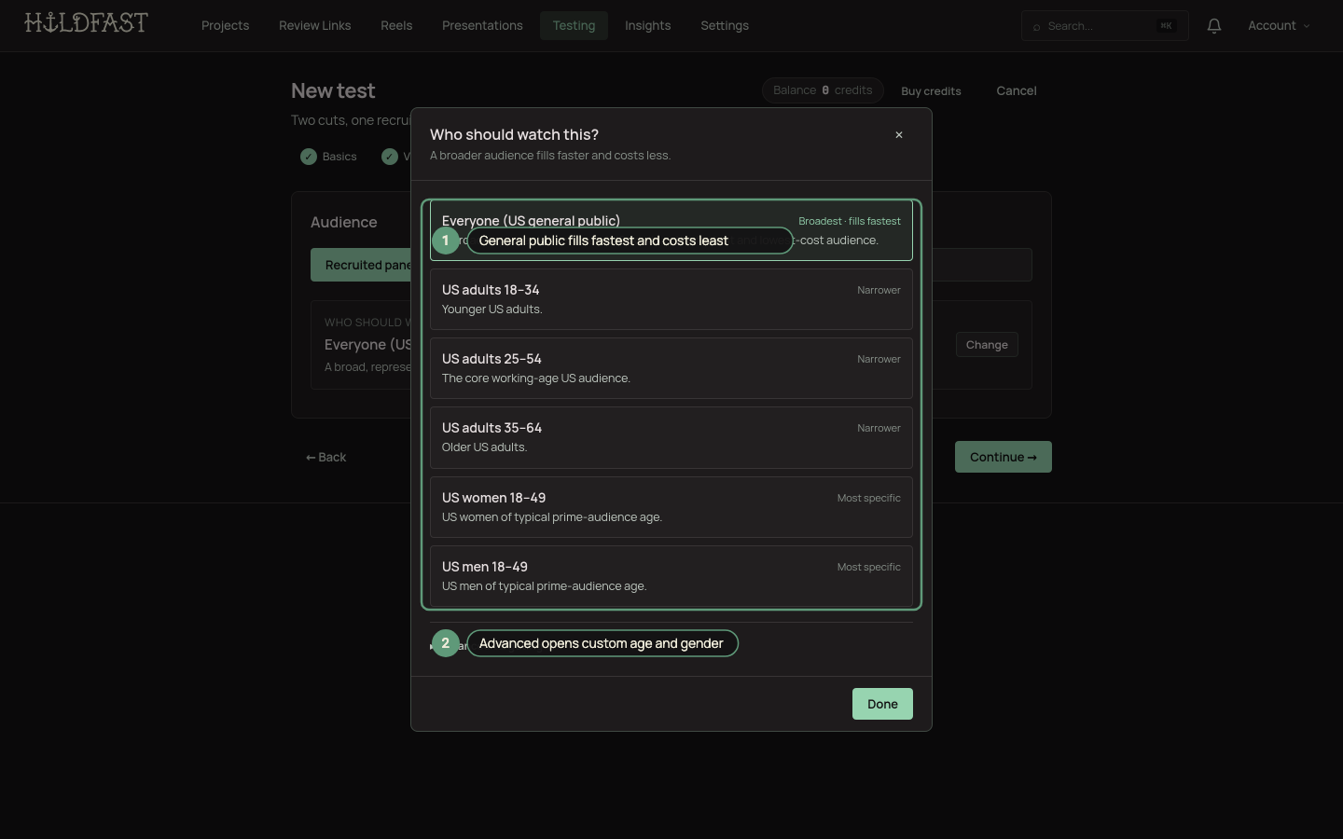This screenshot has width=1343, height=839.
Task: Click 'Narrower' tag on US adults 18–34 row
Action: (879, 290)
